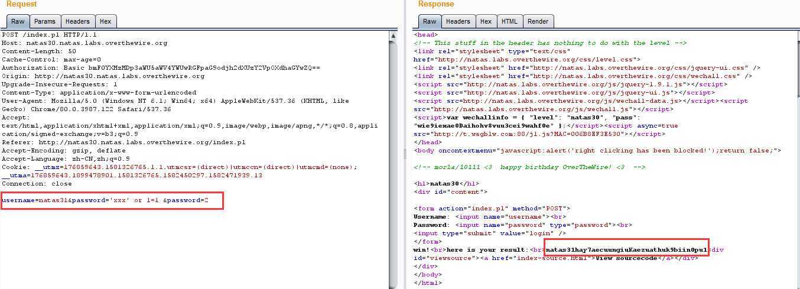Click the Upgrade-Insecure-Requests: 1 header

[59, 85]
